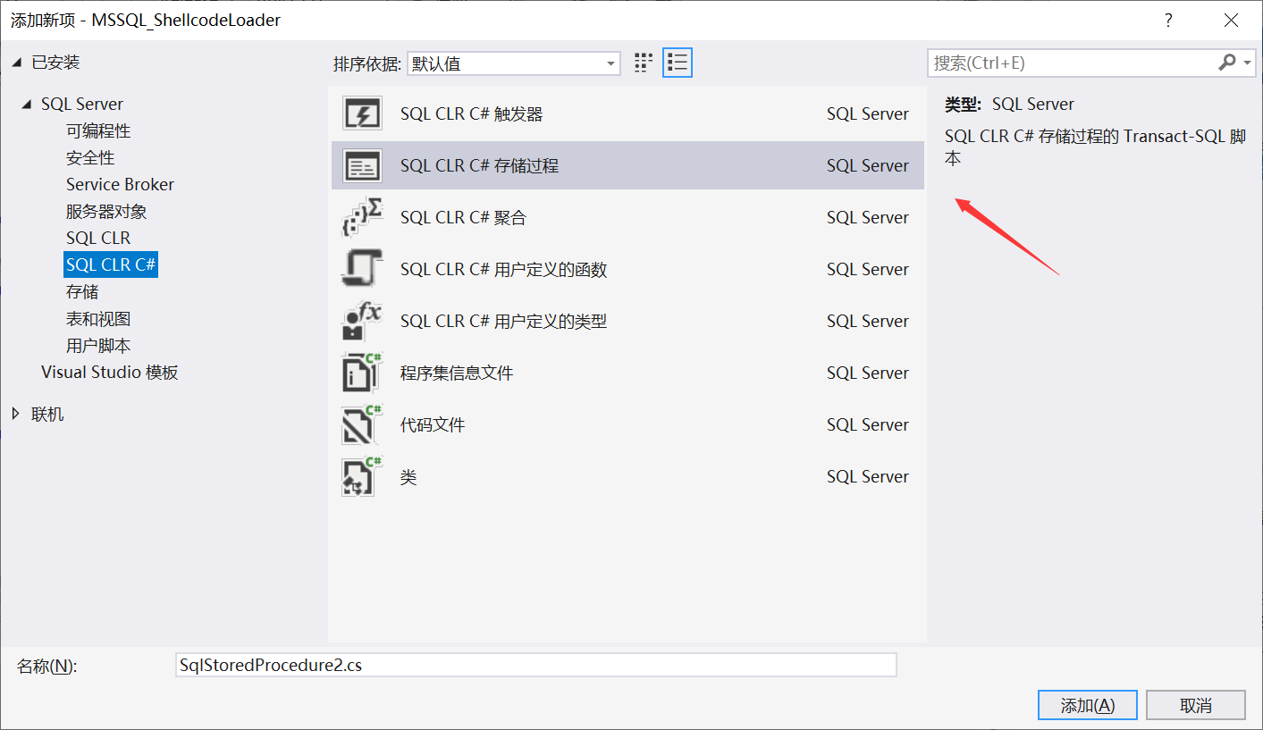1263x730 pixels.
Task: Select the highlighted SQL CLR C# category
Action: click(x=111, y=265)
